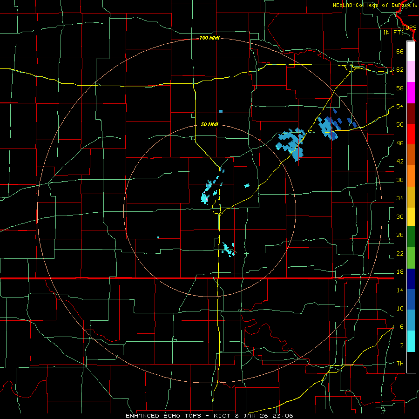Click the '[K FT]' units label
Image resolution: width=419 pixels, height=419 pixels.
pyautogui.click(x=393, y=32)
